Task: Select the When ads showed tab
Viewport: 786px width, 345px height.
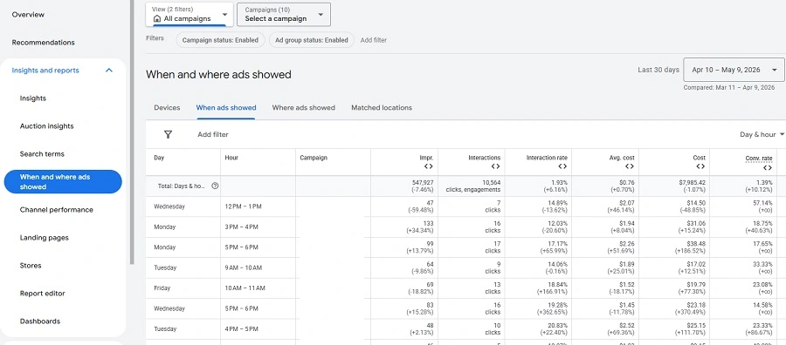Action: click(226, 107)
